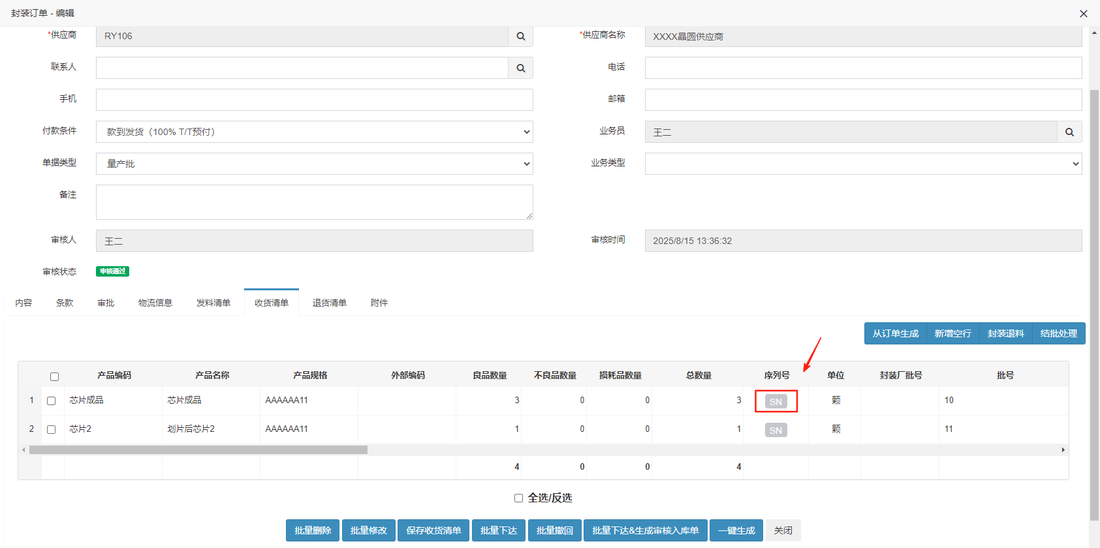Switch to the 内容 tab
Screen dimensions: 1100x548
click(x=24, y=303)
